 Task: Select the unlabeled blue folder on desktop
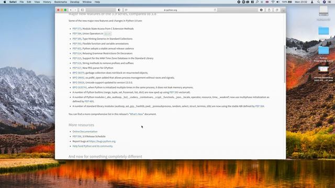coord(323,31)
